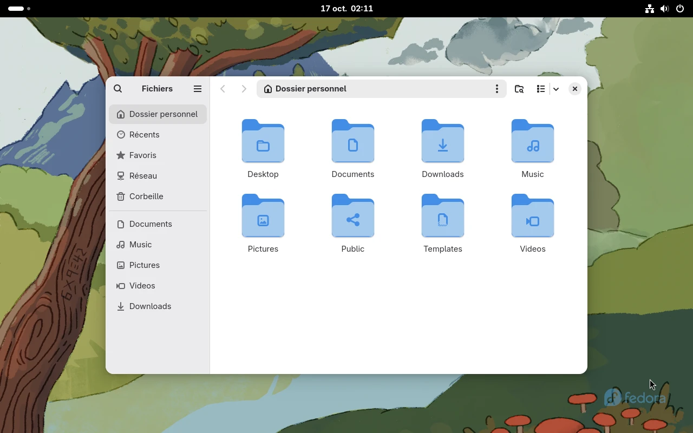Open the Activities pill in the top bar
This screenshot has width=693, height=433.
(x=19, y=9)
